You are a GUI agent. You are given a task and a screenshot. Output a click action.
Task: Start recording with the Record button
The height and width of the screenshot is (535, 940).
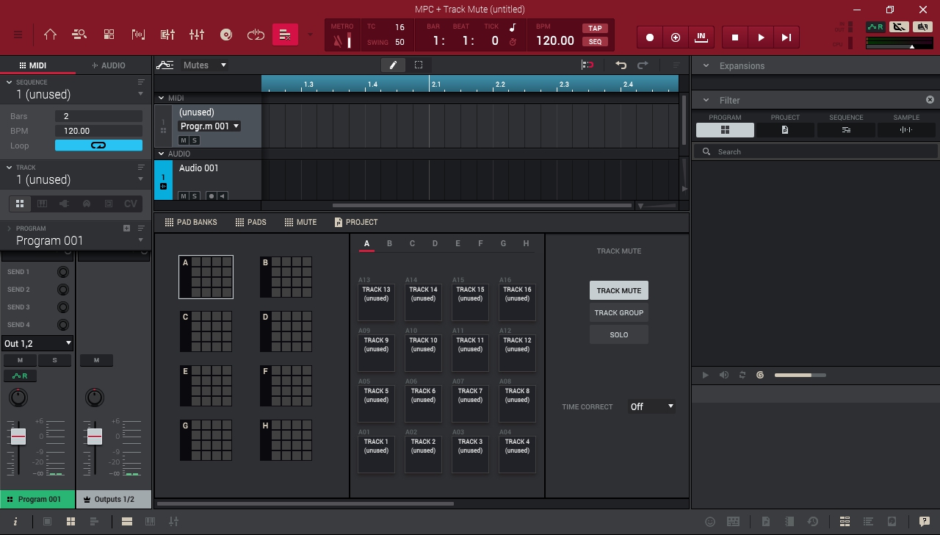[650, 37]
